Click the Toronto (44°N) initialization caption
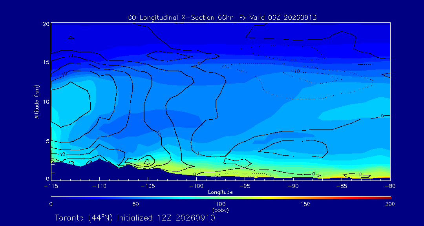The height and width of the screenshot is (226, 424). [x=135, y=218]
